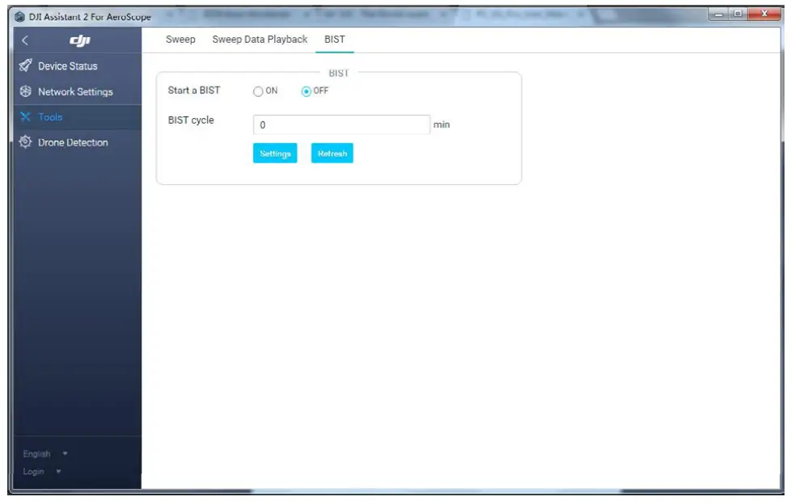
Task: Click the Device Status rocket icon
Action: pyautogui.click(x=25, y=65)
